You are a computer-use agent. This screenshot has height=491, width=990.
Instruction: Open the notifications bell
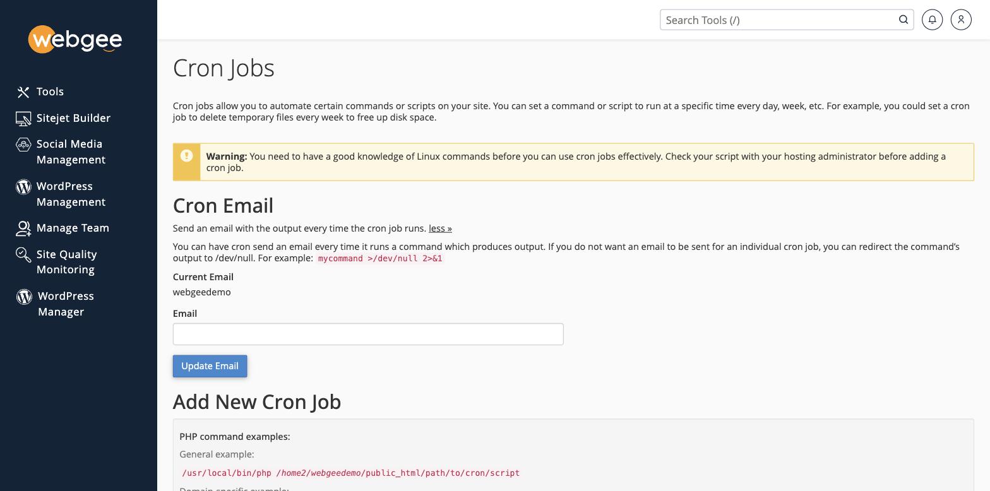pyautogui.click(x=932, y=20)
